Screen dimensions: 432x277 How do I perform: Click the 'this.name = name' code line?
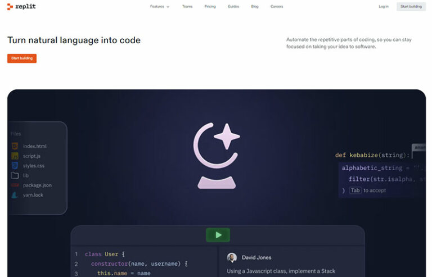(124, 273)
